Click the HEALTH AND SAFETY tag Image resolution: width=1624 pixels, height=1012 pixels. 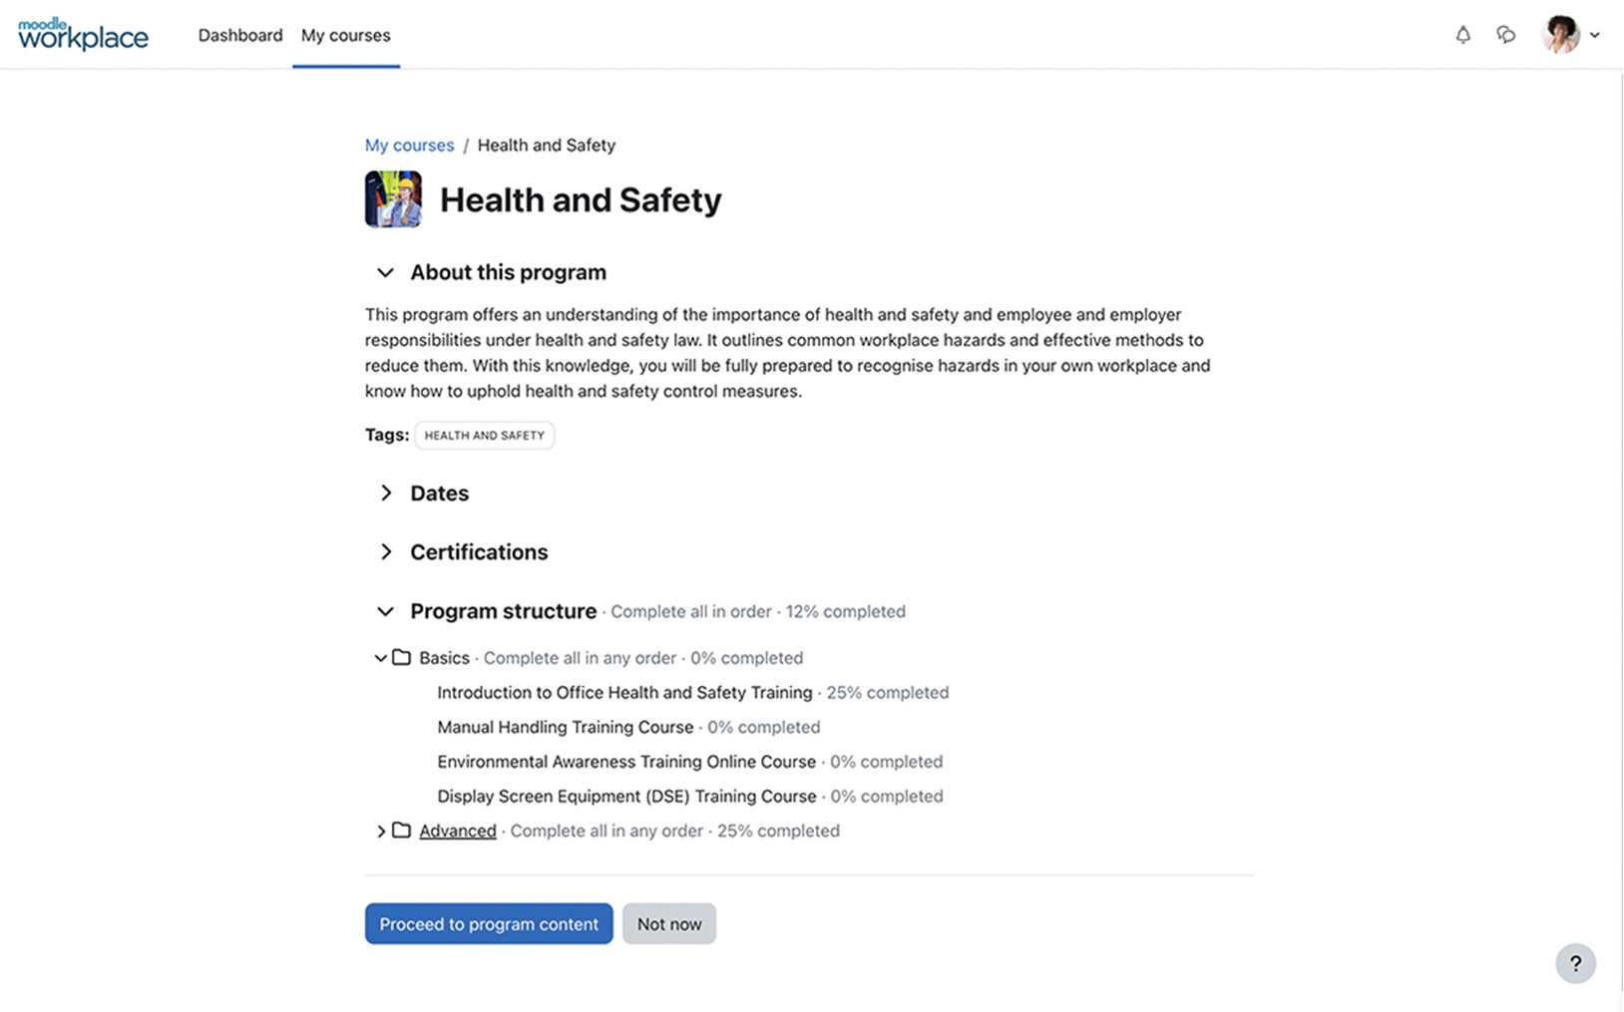point(485,436)
